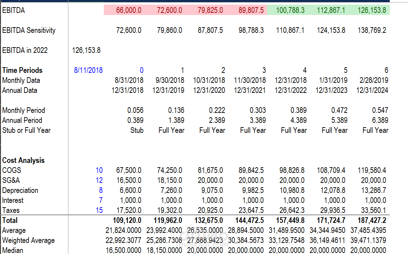
Task: Select monthly period value 0.303
Action: [258, 110]
